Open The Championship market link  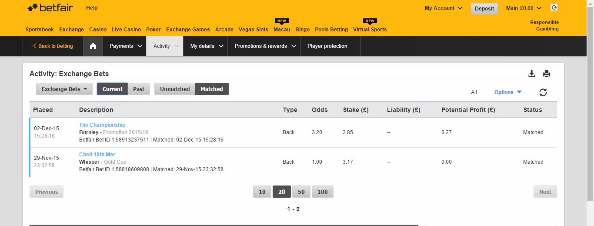click(102, 125)
